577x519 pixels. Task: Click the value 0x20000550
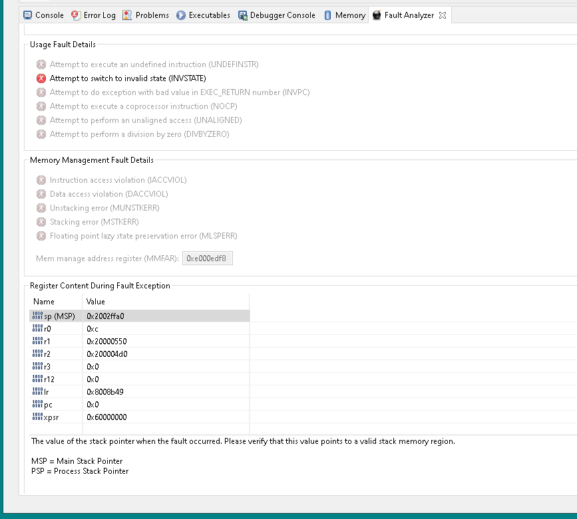click(106, 342)
